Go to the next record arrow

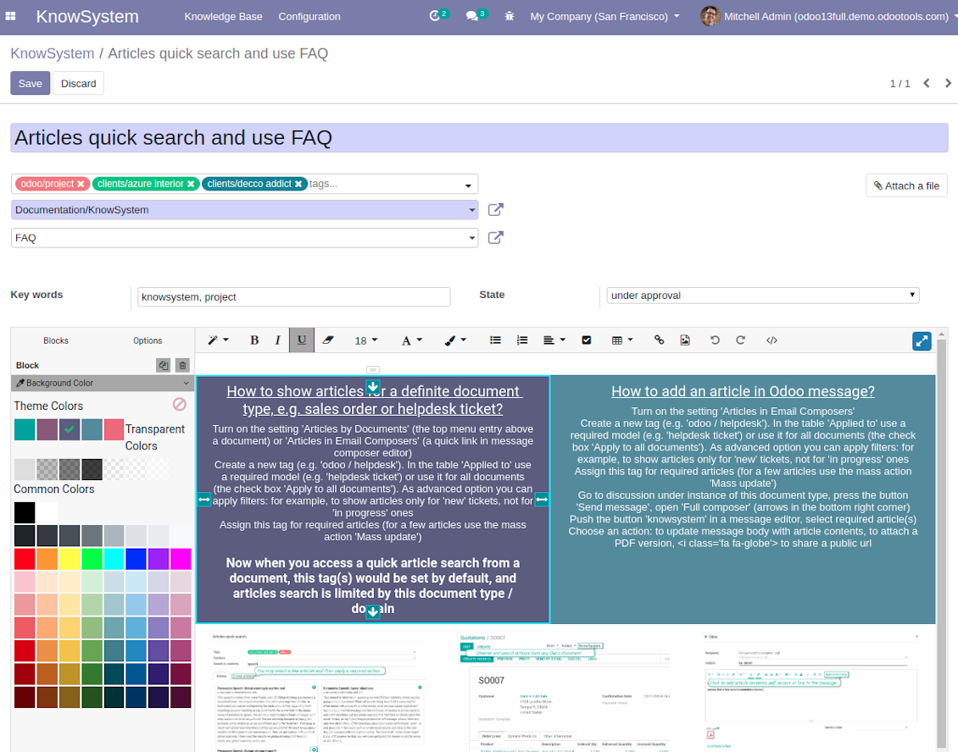click(948, 83)
